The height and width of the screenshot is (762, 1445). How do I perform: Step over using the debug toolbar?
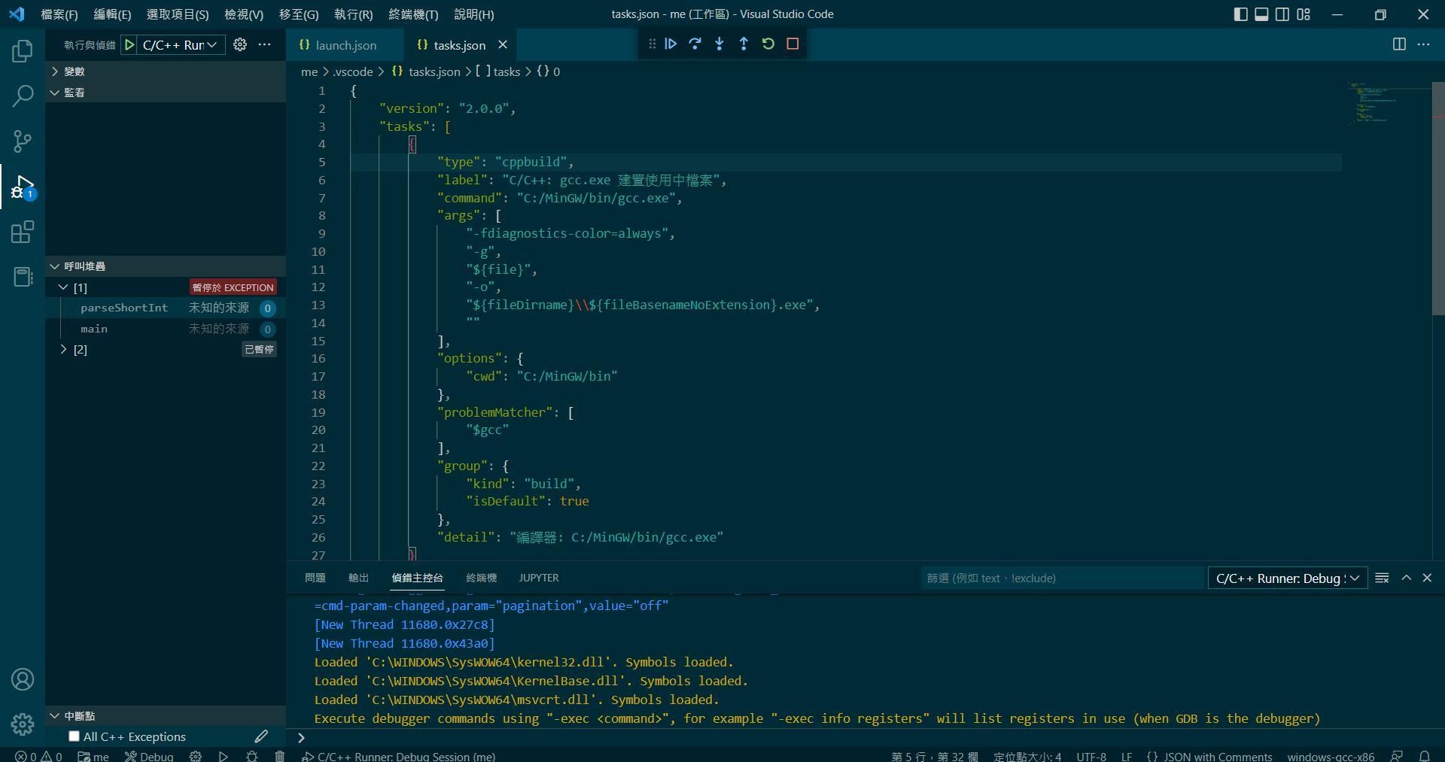coord(695,44)
